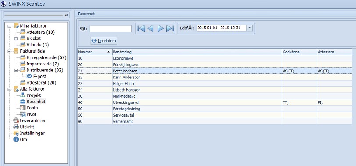Click the Bokf.År date range field
Image resolution: width=356 pixels, height=166 pixels.
coord(221,28)
